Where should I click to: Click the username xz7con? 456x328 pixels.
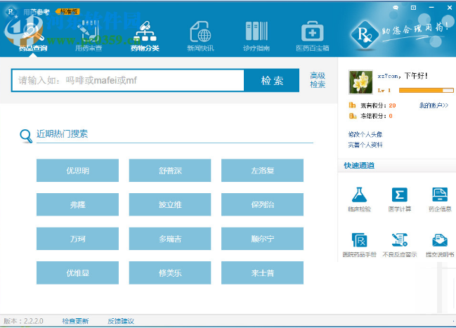point(388,76)
